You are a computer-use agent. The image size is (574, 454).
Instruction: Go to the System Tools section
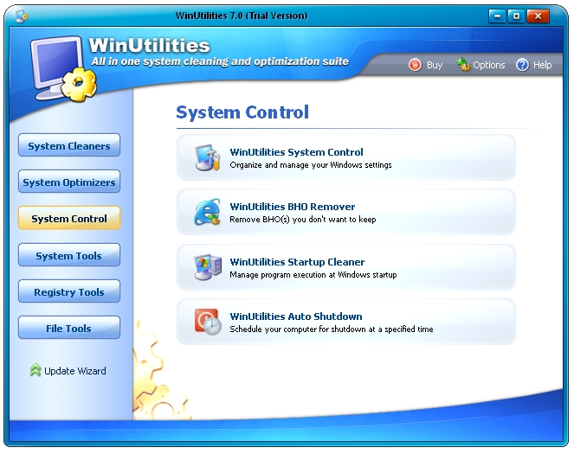click(x=69, y=255)
